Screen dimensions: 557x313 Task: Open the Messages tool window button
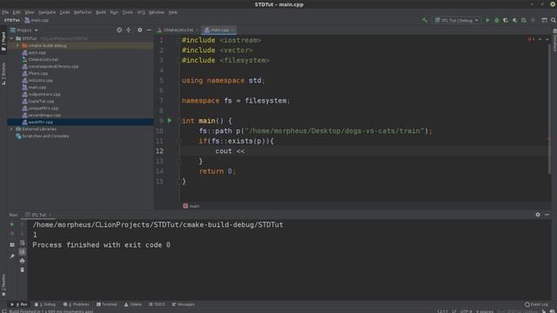click(x=184, y=304)
